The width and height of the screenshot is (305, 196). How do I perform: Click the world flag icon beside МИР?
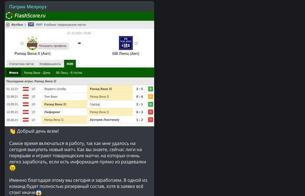point(31,24)
